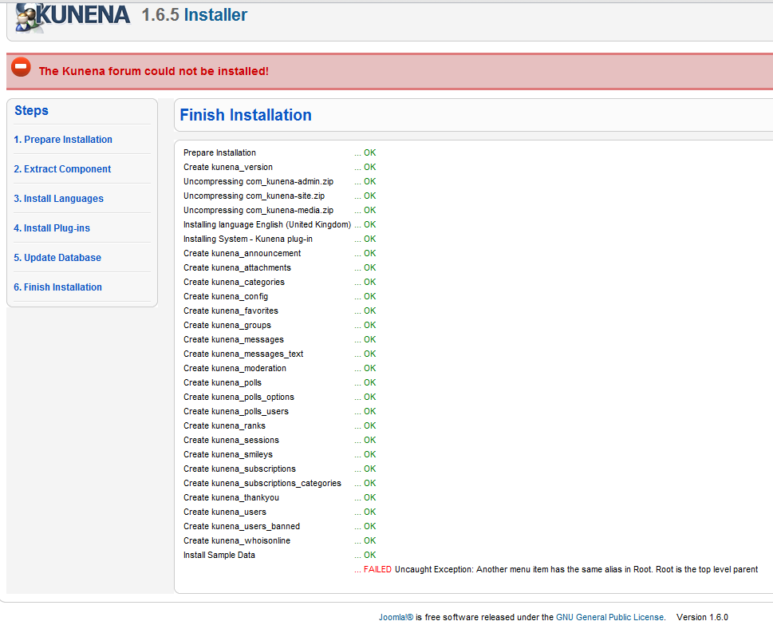The height and width of the screenshot is (629, 773).
Task: Open step 5. Update Database
Action: (57, 258)
